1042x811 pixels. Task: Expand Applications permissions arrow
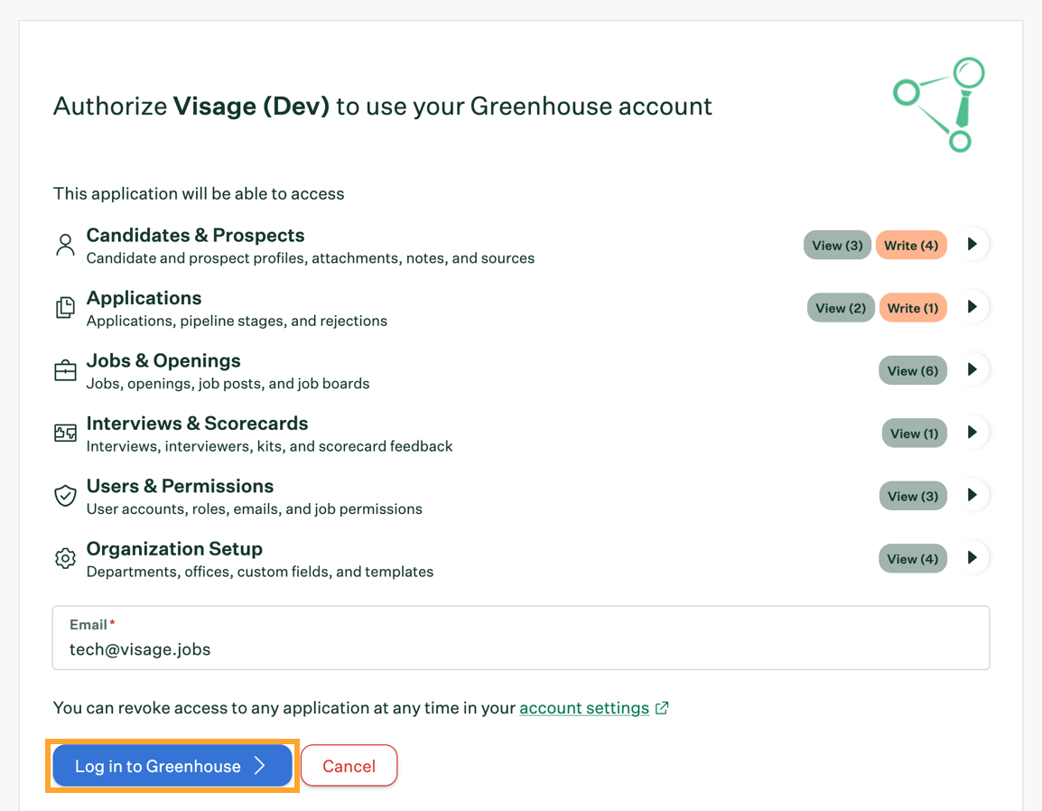[972, 307]
